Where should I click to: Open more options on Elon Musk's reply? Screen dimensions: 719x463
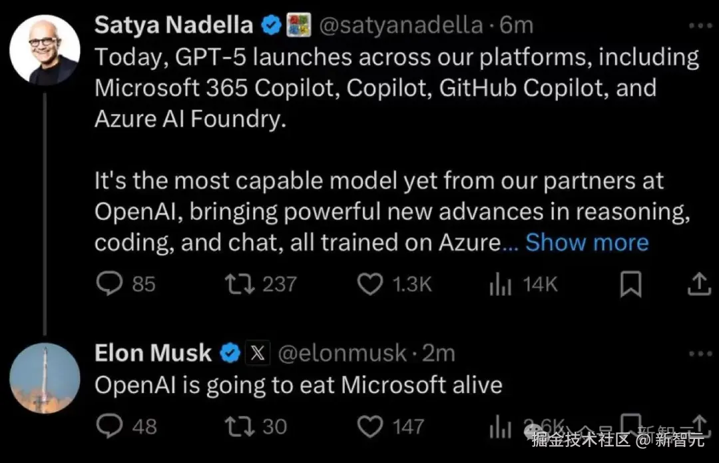coord(700,353)
